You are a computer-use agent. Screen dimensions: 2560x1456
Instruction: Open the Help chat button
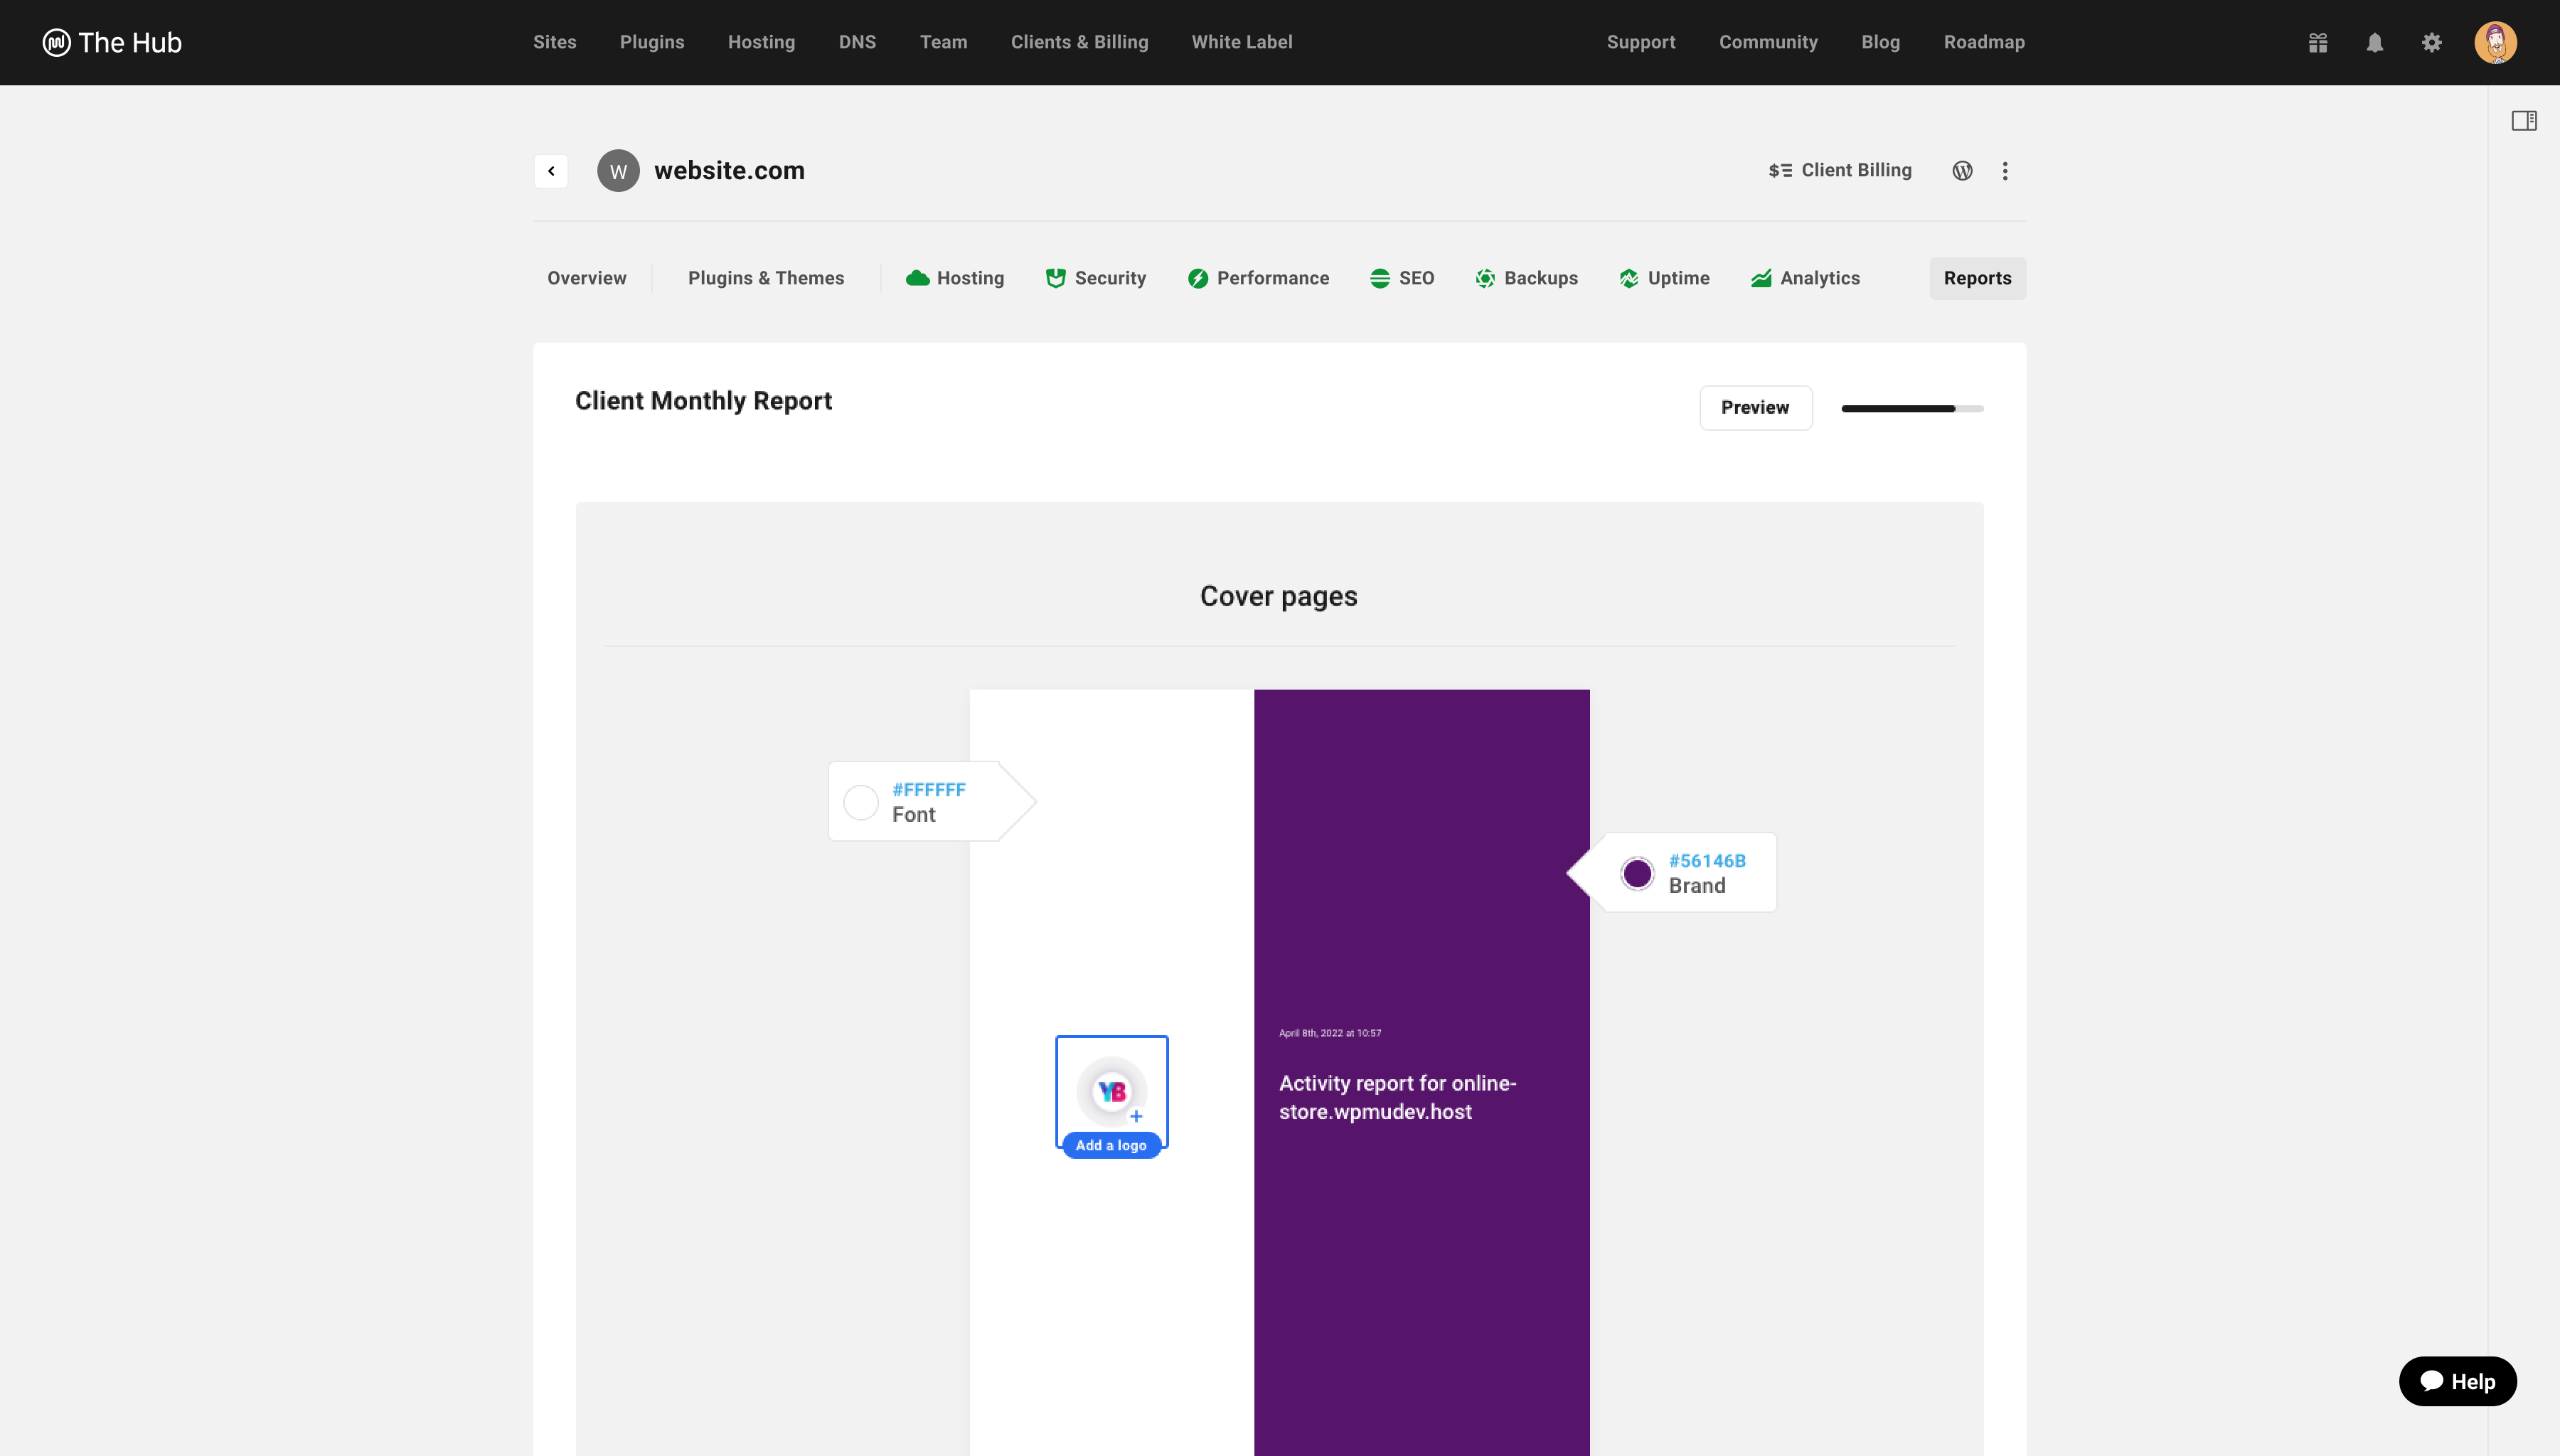[2457, 1381]
